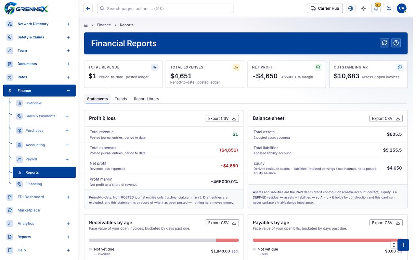Open the language globe icon

pos(351,8)
